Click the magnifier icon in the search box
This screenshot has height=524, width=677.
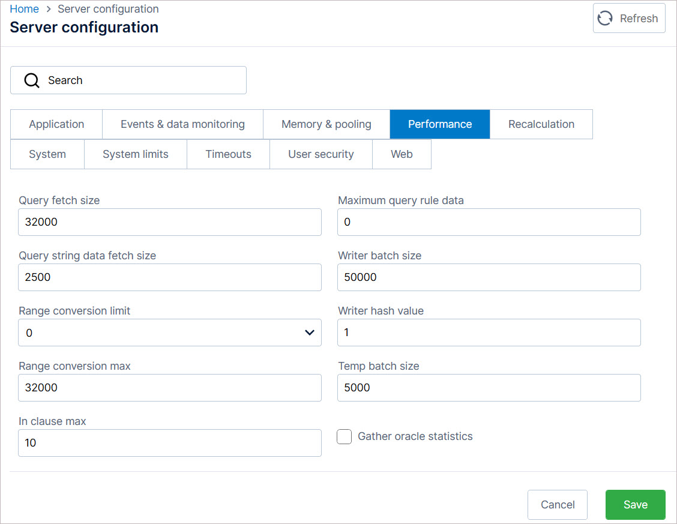[31, 80]
